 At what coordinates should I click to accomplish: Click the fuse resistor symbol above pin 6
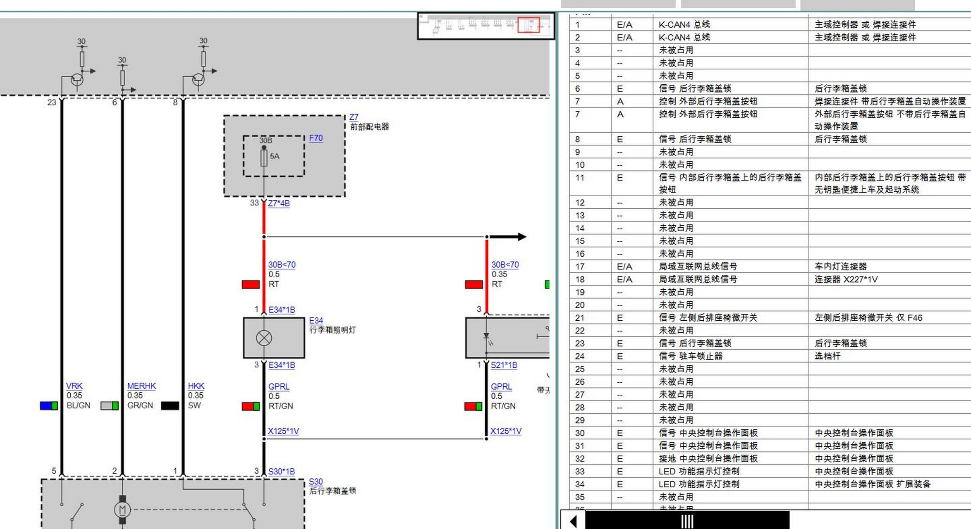coord(122,78)
